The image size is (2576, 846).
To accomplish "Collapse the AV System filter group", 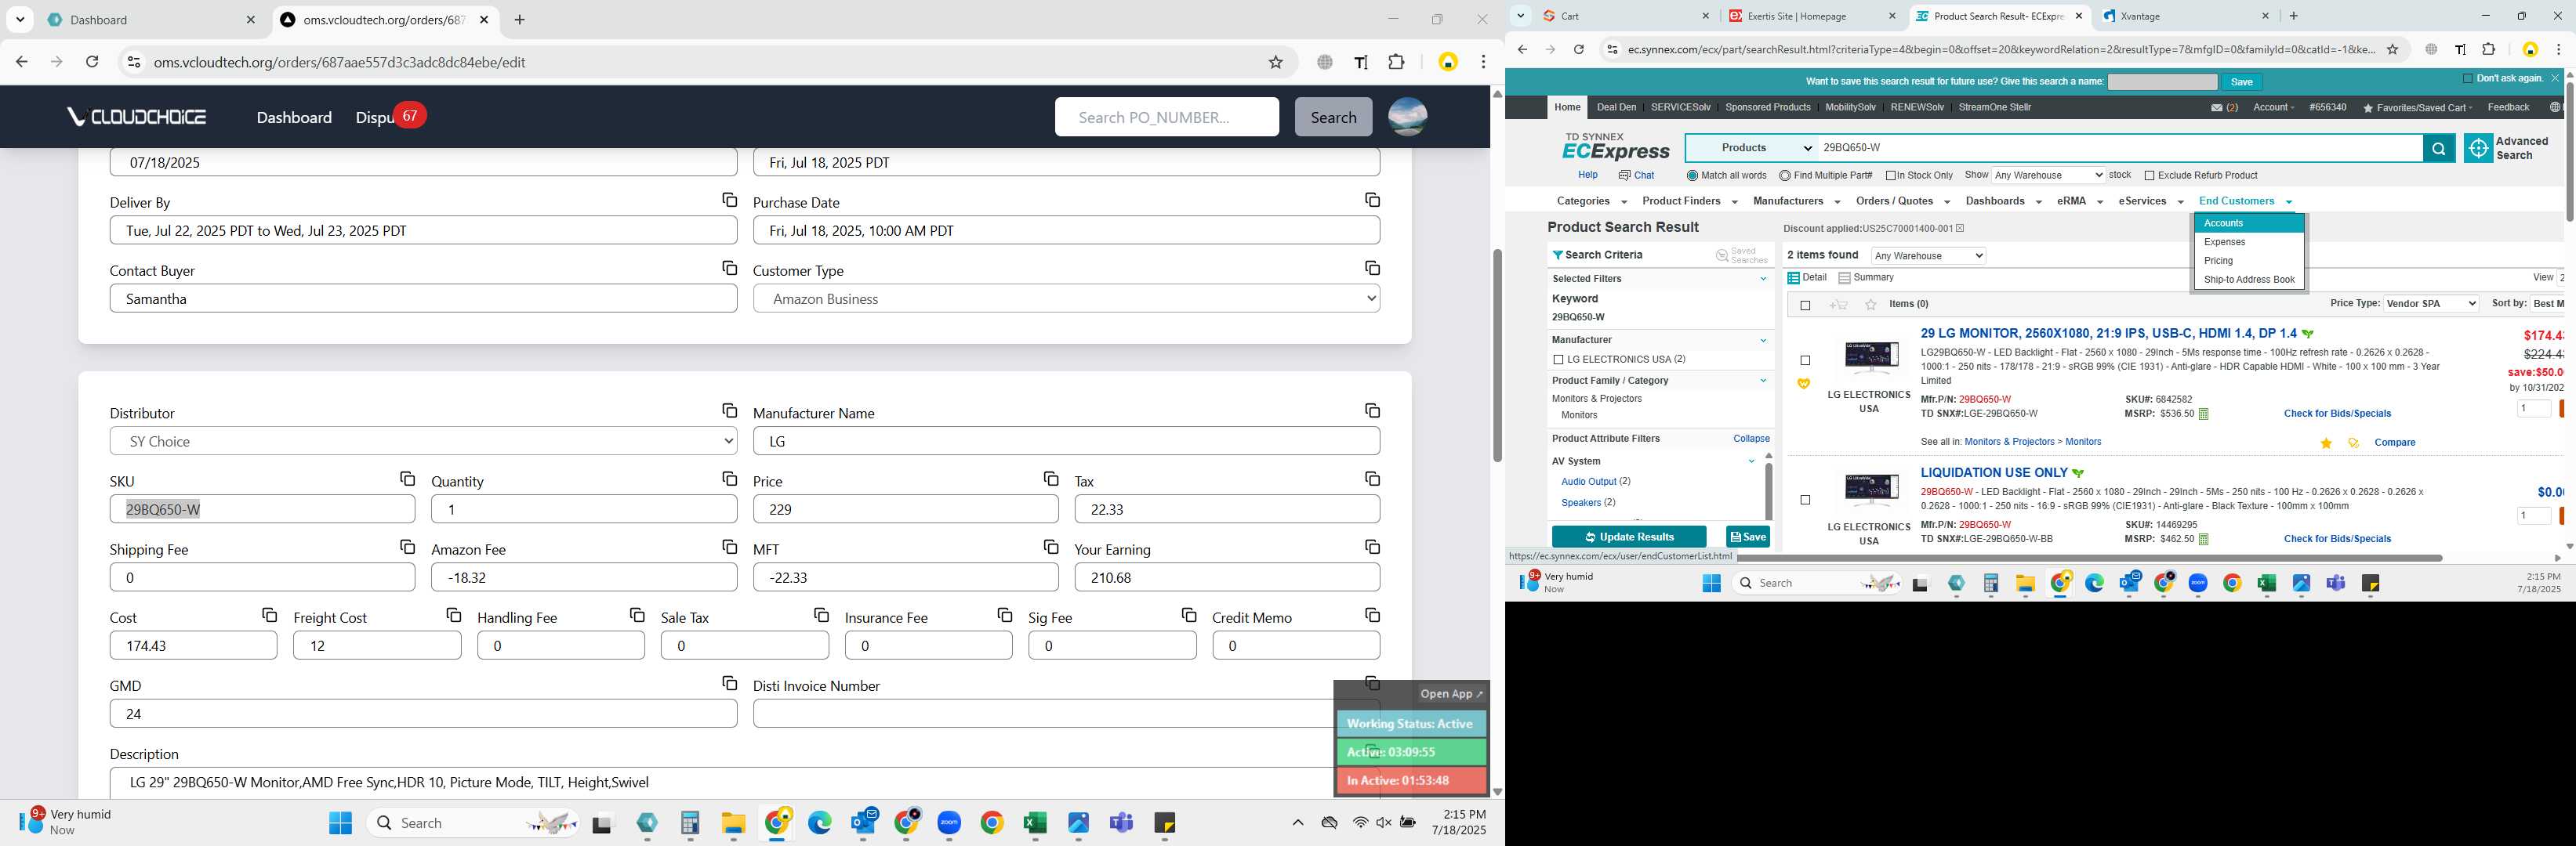I will click(x=1751, y=461).
